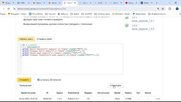Screen dimensions: 181x102
Task: Select the Отправить файл tab
Action: (44, 39)
